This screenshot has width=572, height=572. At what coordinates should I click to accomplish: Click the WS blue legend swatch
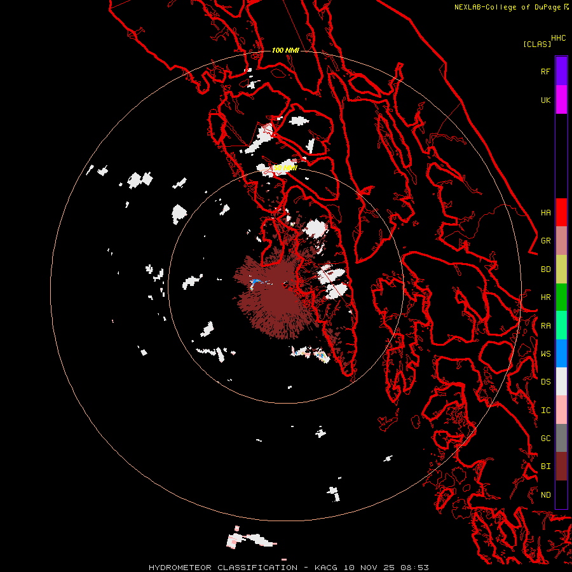point(561,353)
